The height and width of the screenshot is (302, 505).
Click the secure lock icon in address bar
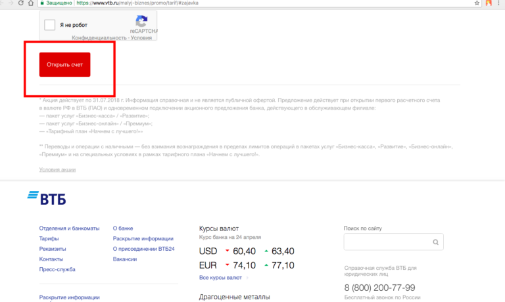pyautogui.click(x=41, y=3)
